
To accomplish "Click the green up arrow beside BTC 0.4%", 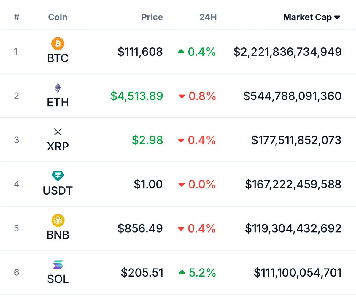I will coord(181,52).
